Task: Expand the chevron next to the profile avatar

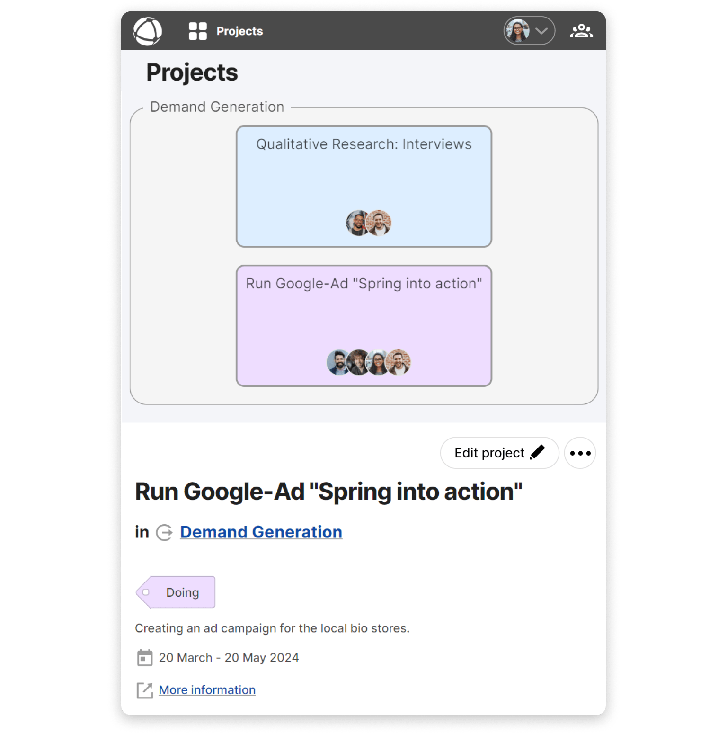Action: 541,31
